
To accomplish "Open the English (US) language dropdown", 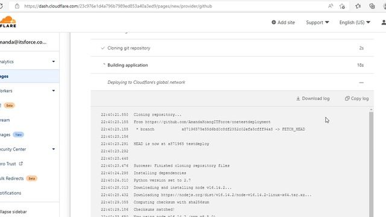I will (x=355, y=22).
